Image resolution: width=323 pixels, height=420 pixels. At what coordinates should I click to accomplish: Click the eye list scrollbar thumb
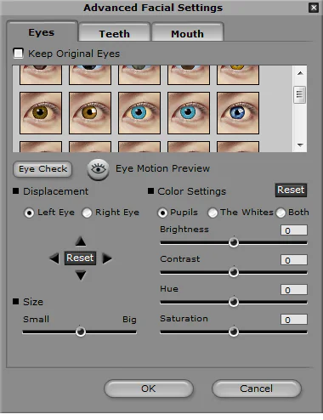pyautogui.click(x=300, y=94)
